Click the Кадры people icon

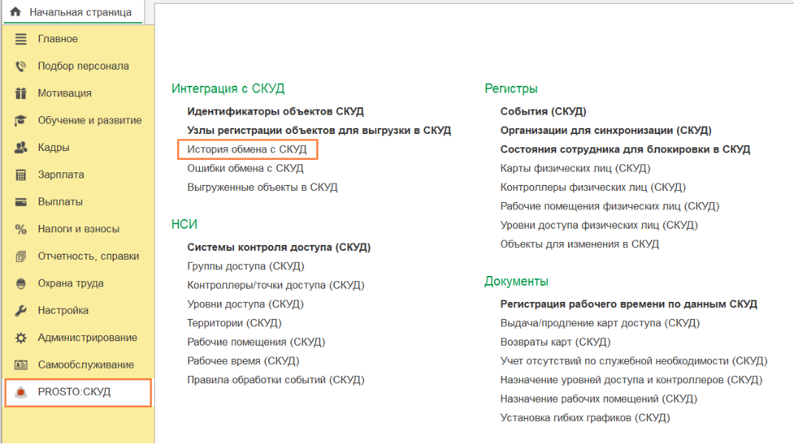point(21,148)
